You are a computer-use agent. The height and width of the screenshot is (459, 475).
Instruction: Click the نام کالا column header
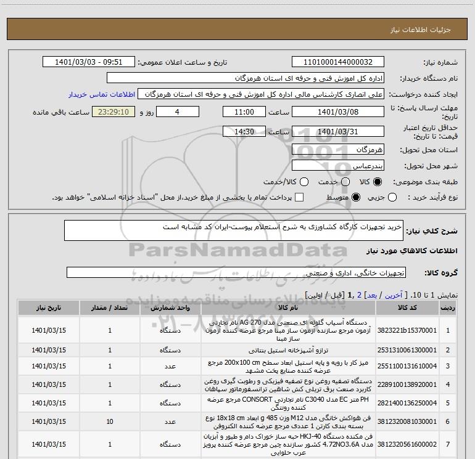tap(288, 307)
